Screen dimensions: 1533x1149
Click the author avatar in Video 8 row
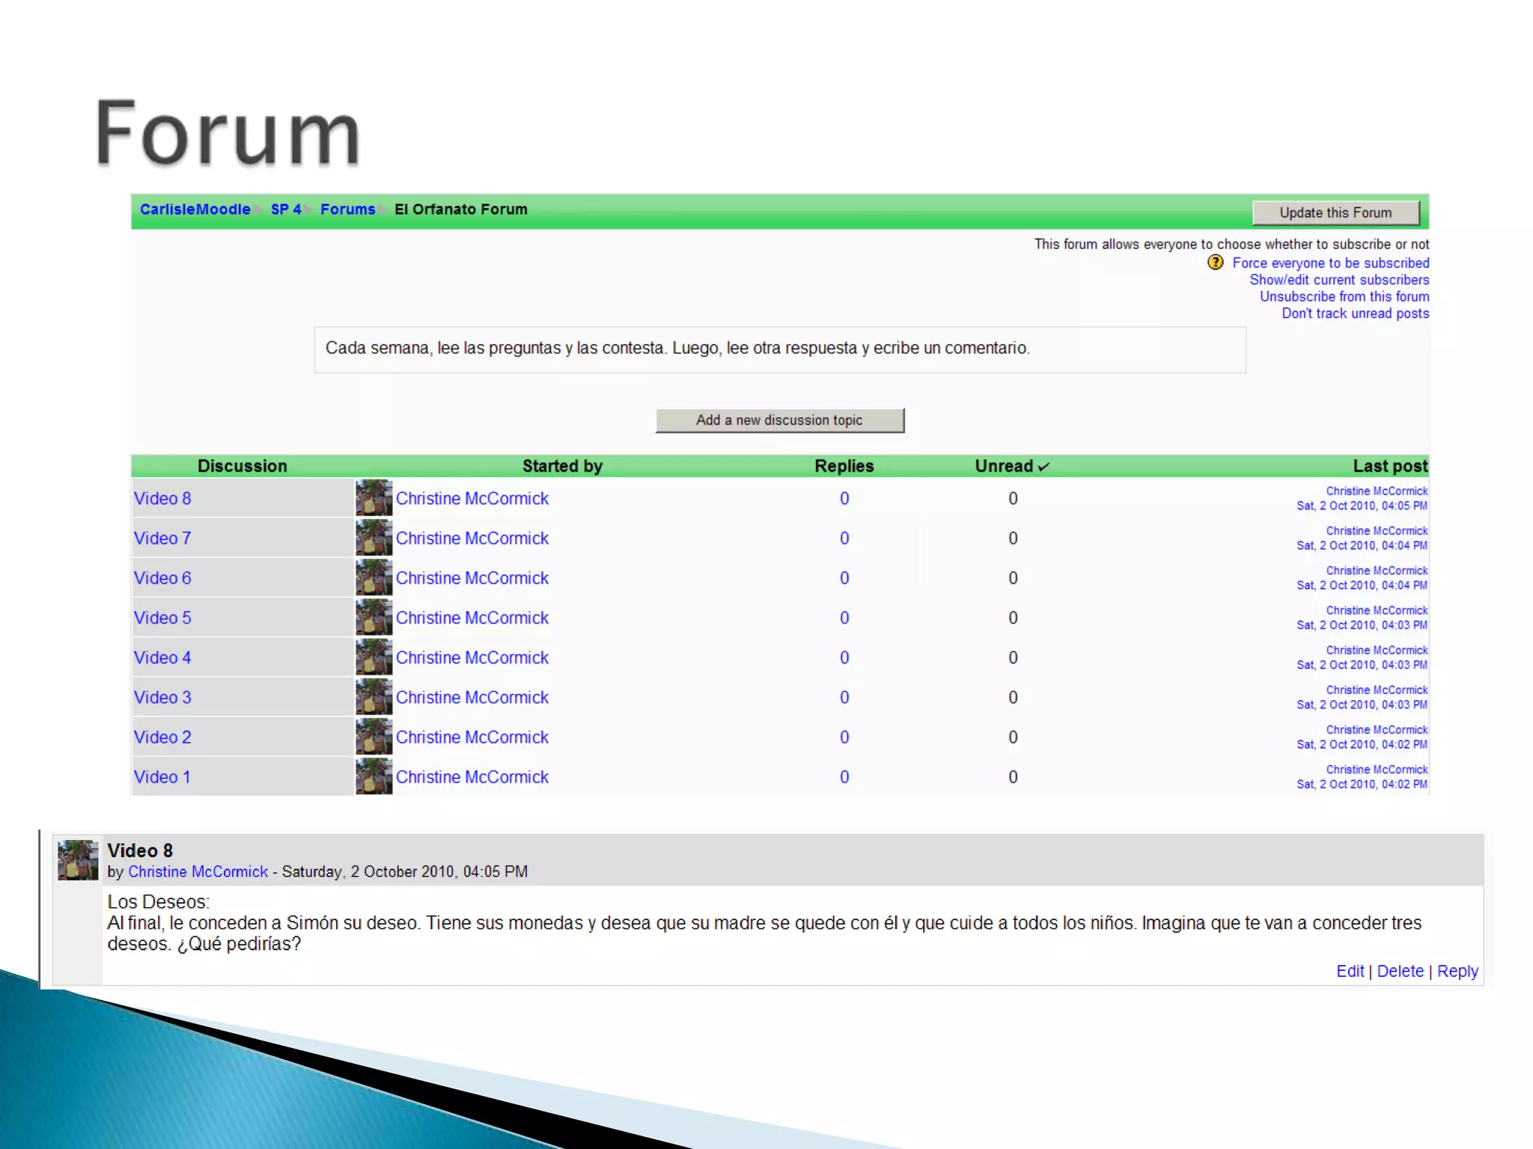[374, 498]
